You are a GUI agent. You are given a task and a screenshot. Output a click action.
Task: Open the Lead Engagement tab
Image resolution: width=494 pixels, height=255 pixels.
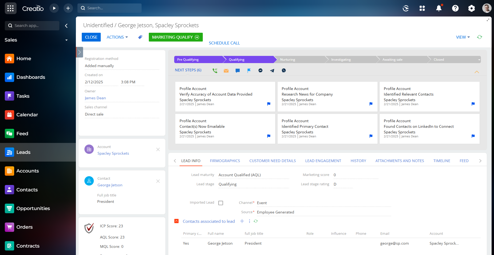pos(323,161)
